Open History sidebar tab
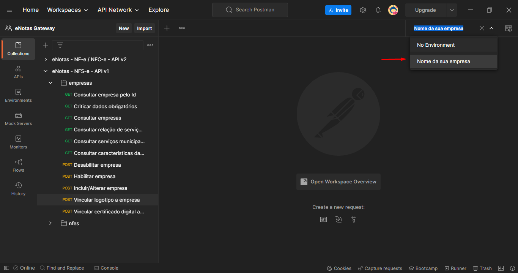This screenshot has width=518, height=273. [18, 189]
